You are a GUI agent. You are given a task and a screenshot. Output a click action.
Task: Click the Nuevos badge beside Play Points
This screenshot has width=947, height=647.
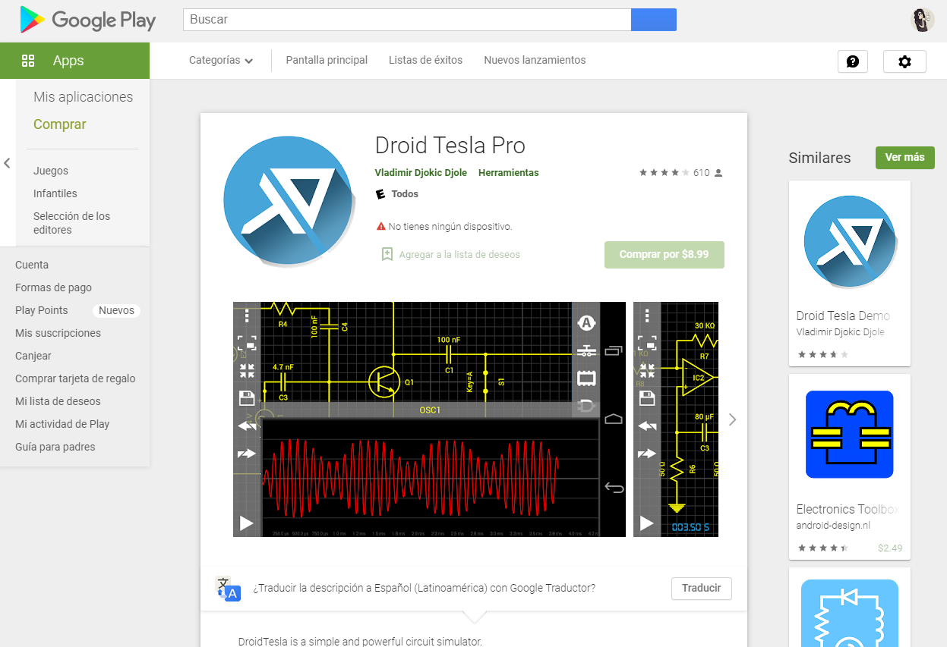click(x=116, y=310)
